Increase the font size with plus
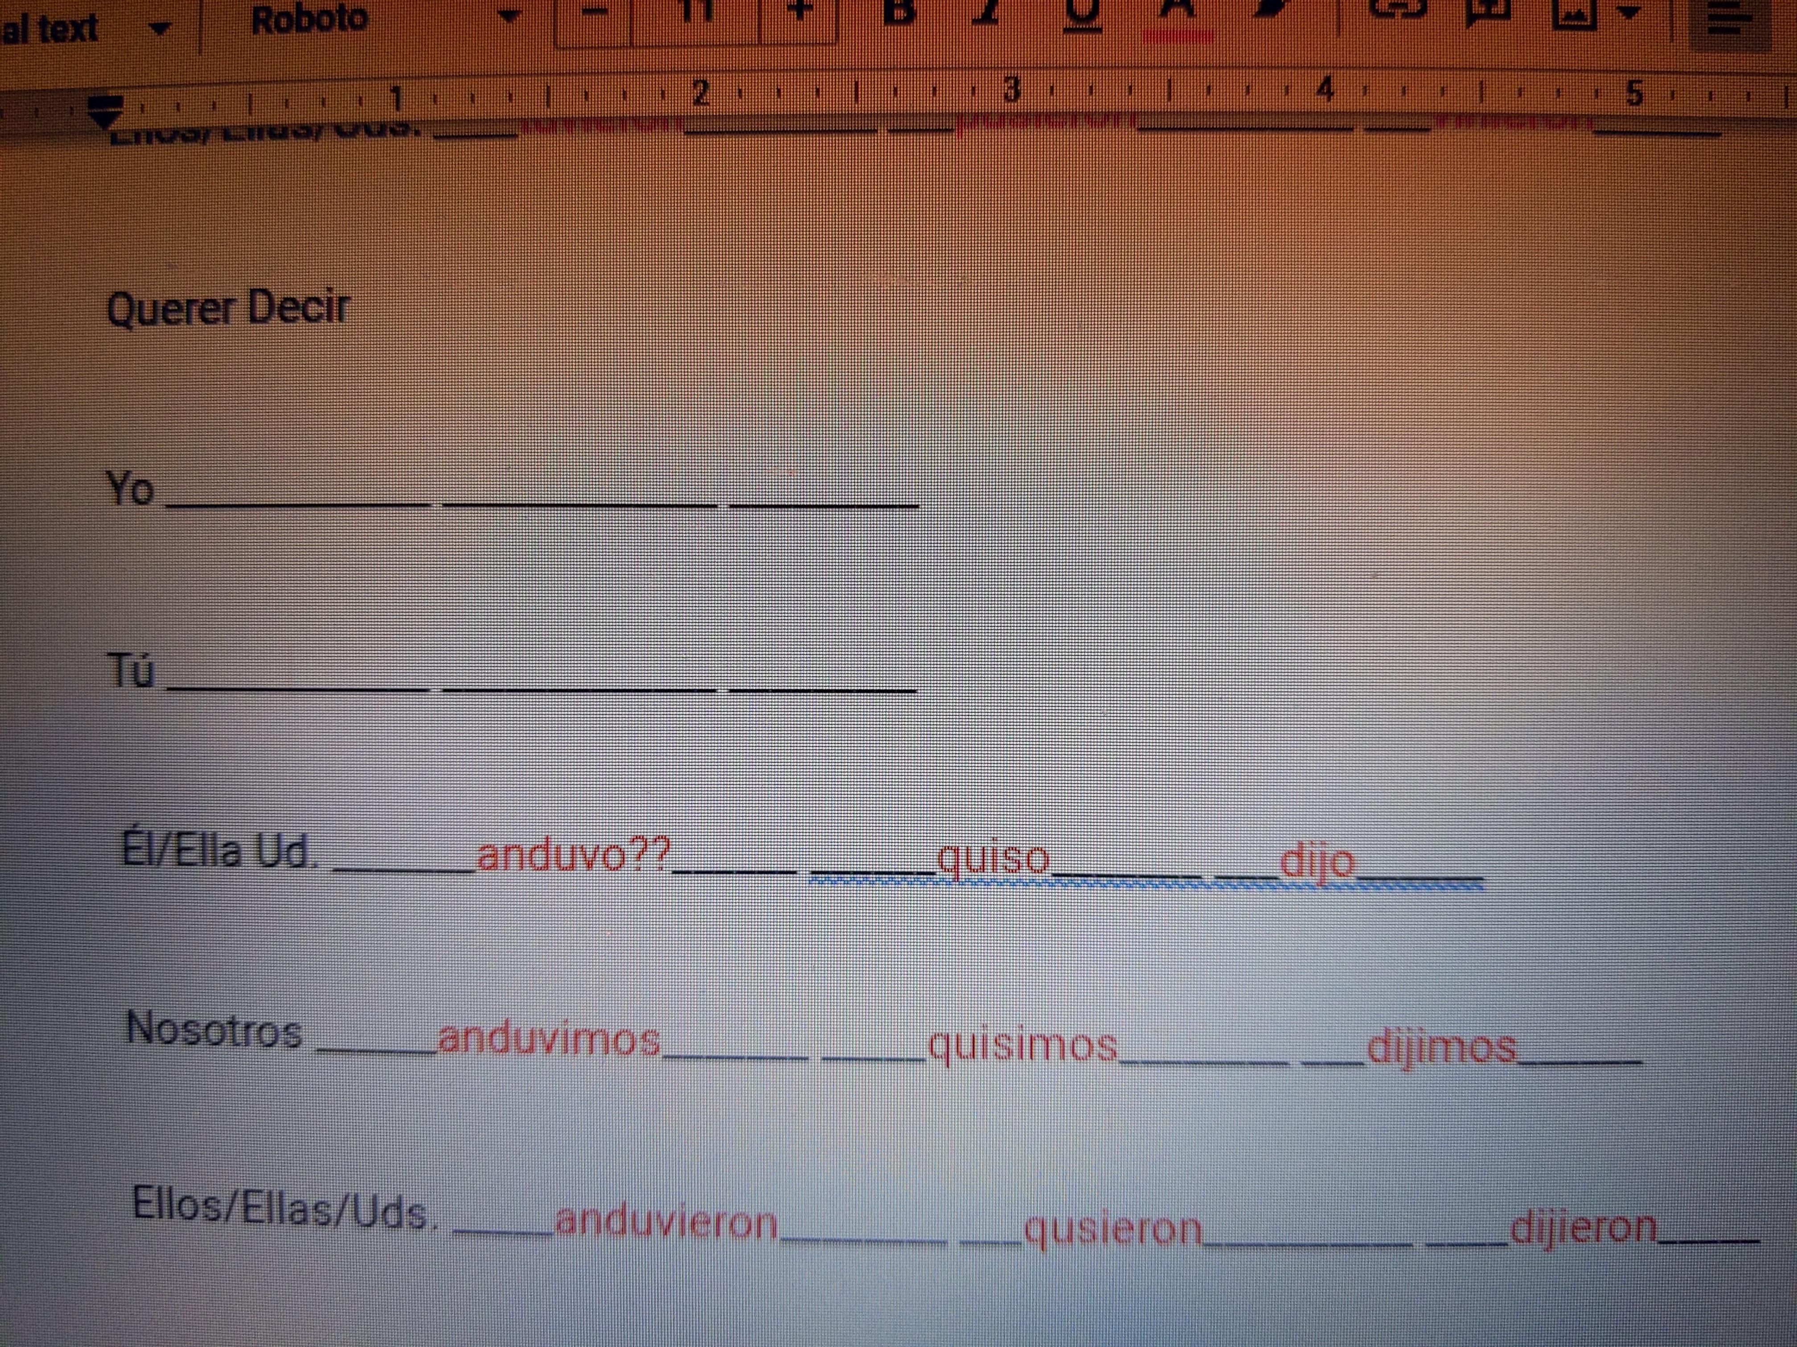The image size is (1797, 1347). 800,12
